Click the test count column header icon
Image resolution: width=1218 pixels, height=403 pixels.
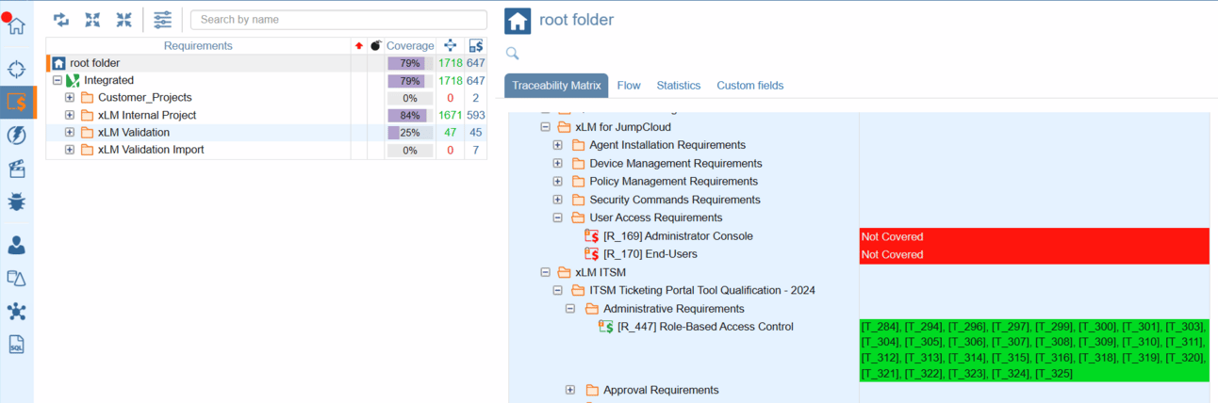[x=450, y=45]
